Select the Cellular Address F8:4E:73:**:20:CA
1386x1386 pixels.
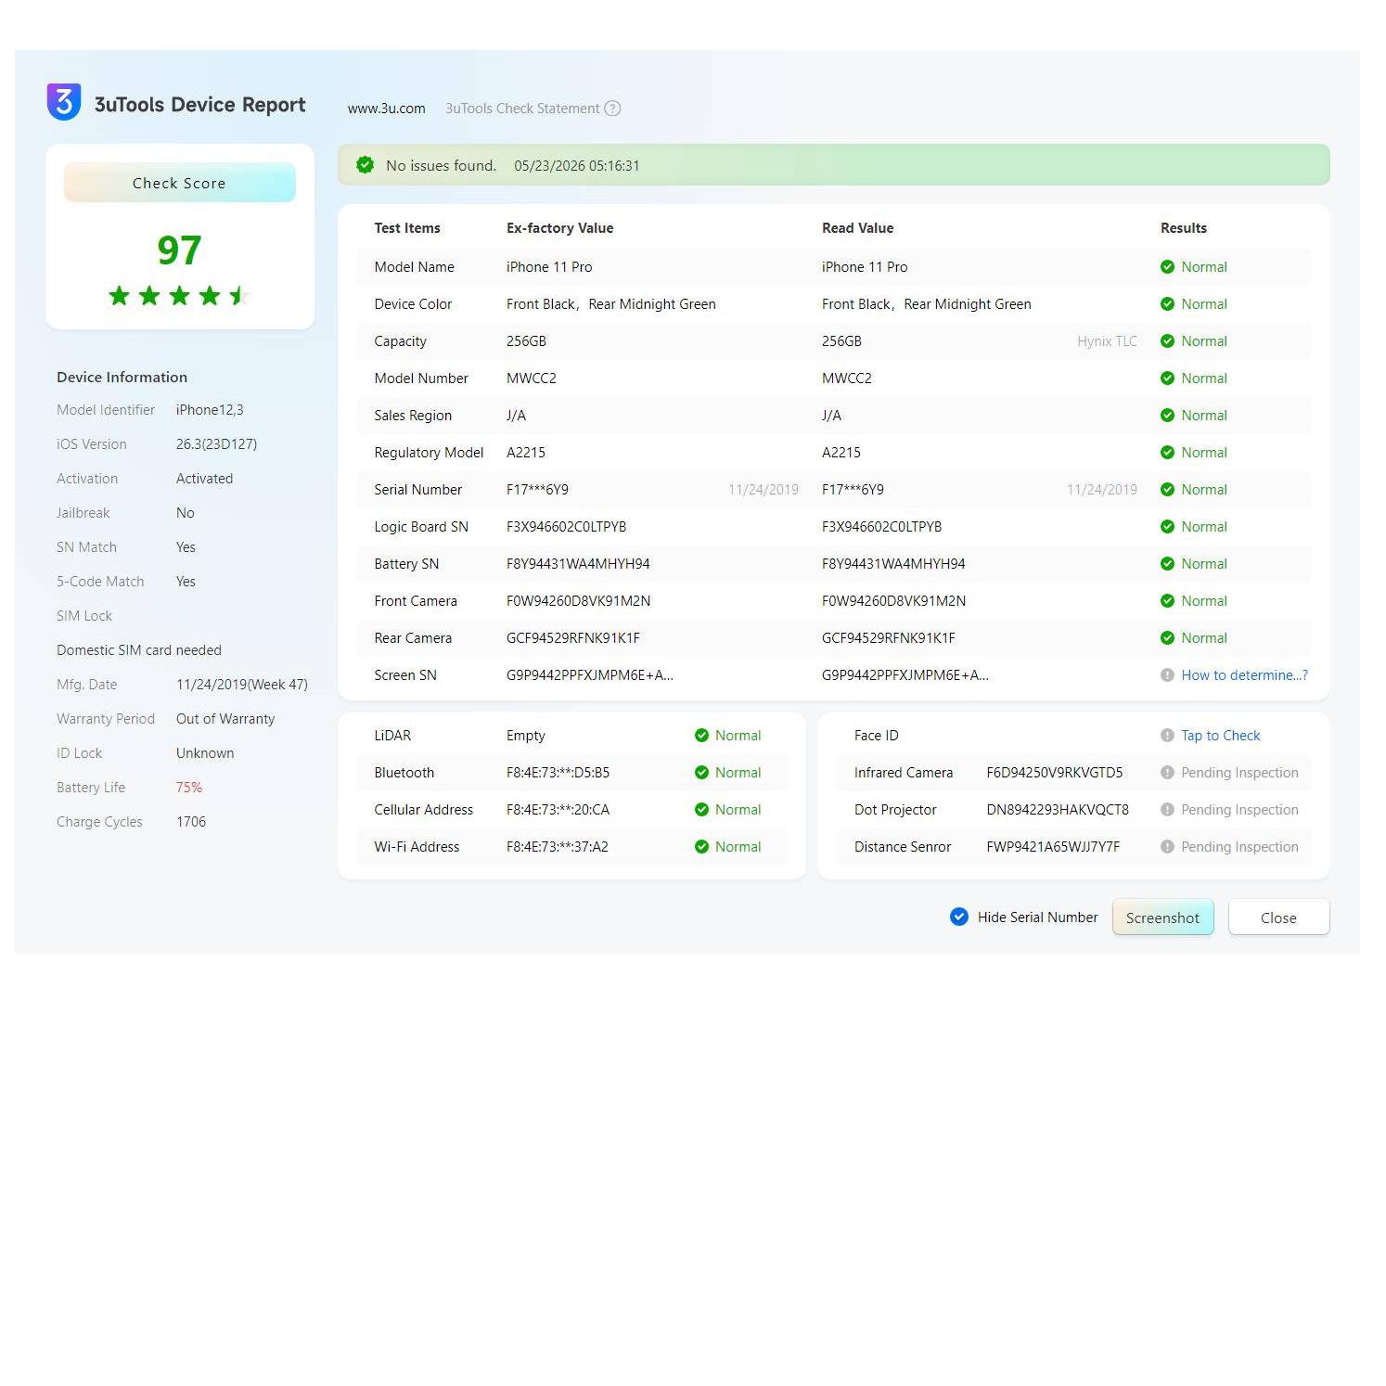[558, 810]
